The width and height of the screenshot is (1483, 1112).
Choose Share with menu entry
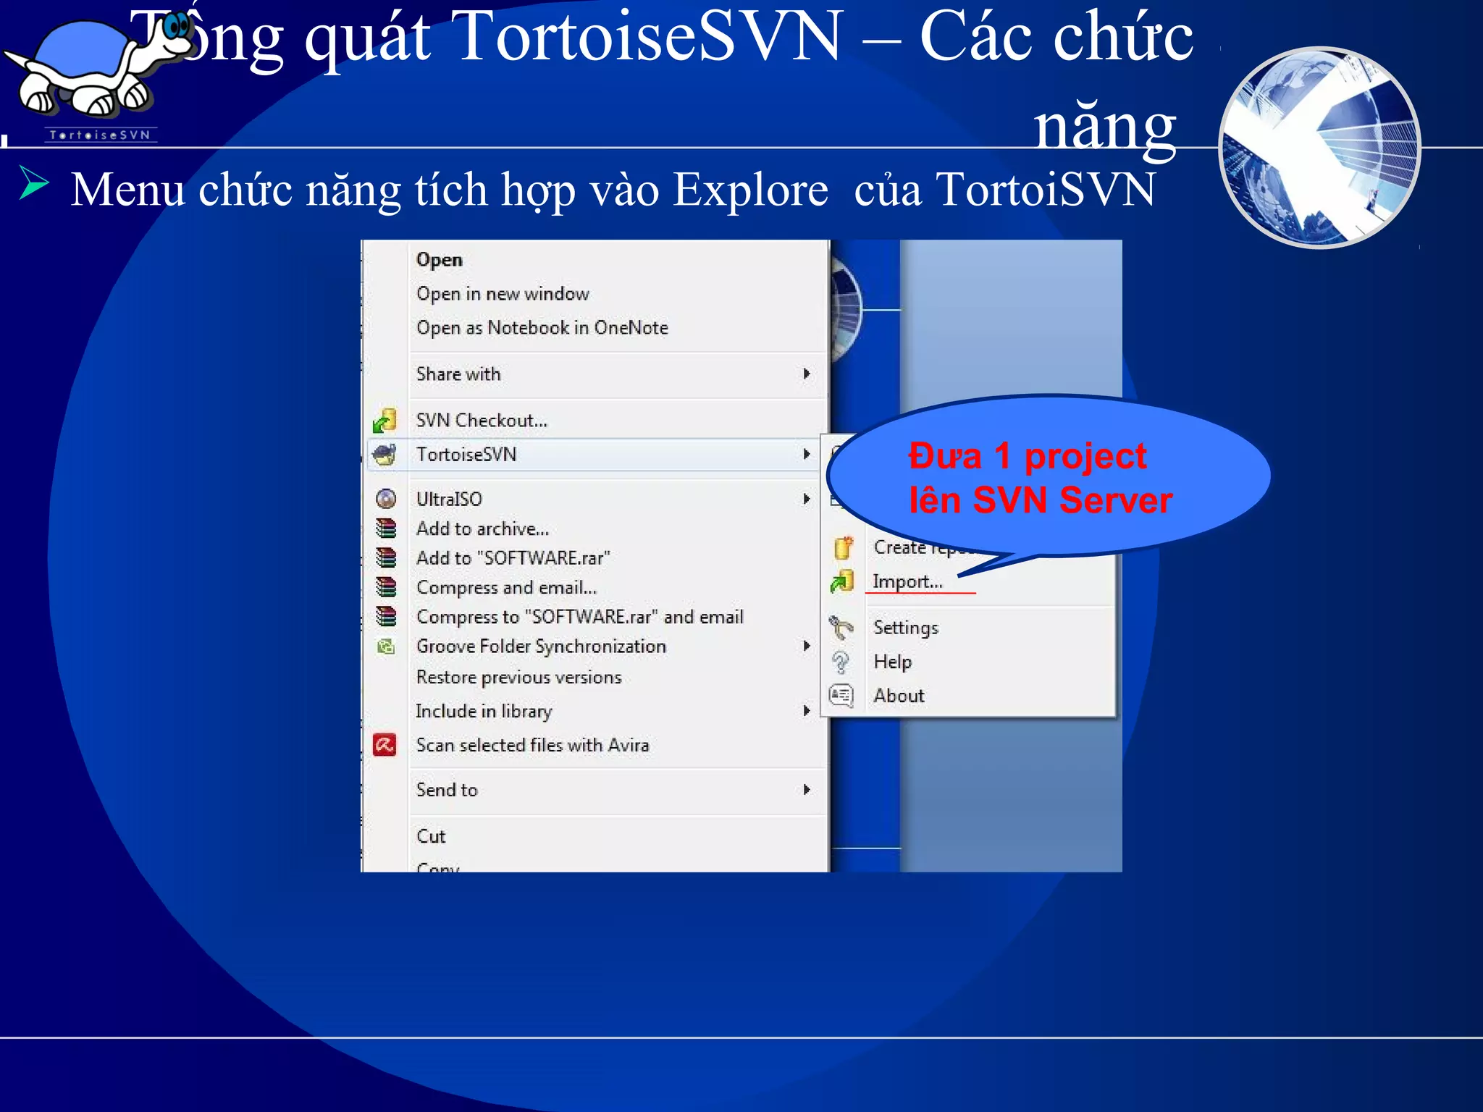pos(458,374)
